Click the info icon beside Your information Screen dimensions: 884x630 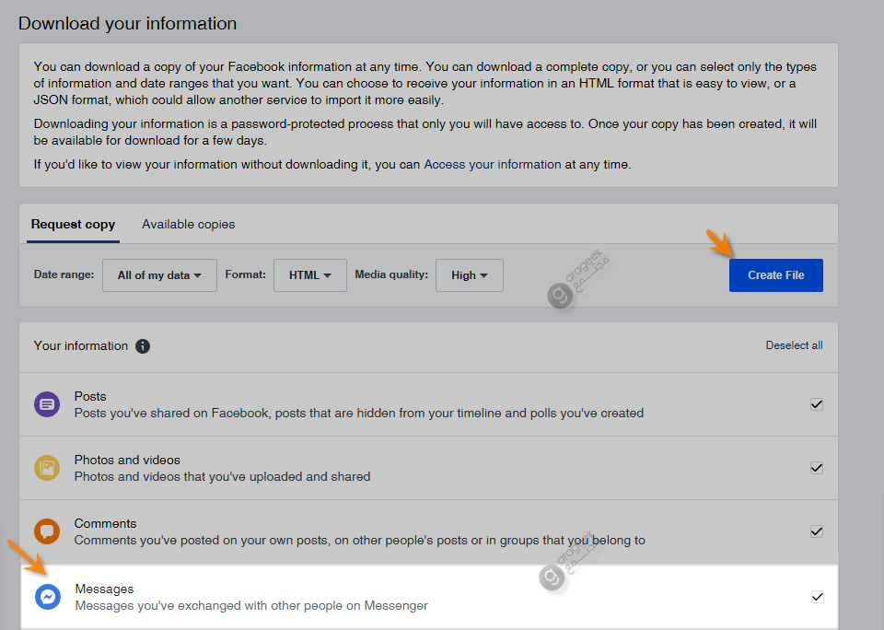[x=143, y=346]
